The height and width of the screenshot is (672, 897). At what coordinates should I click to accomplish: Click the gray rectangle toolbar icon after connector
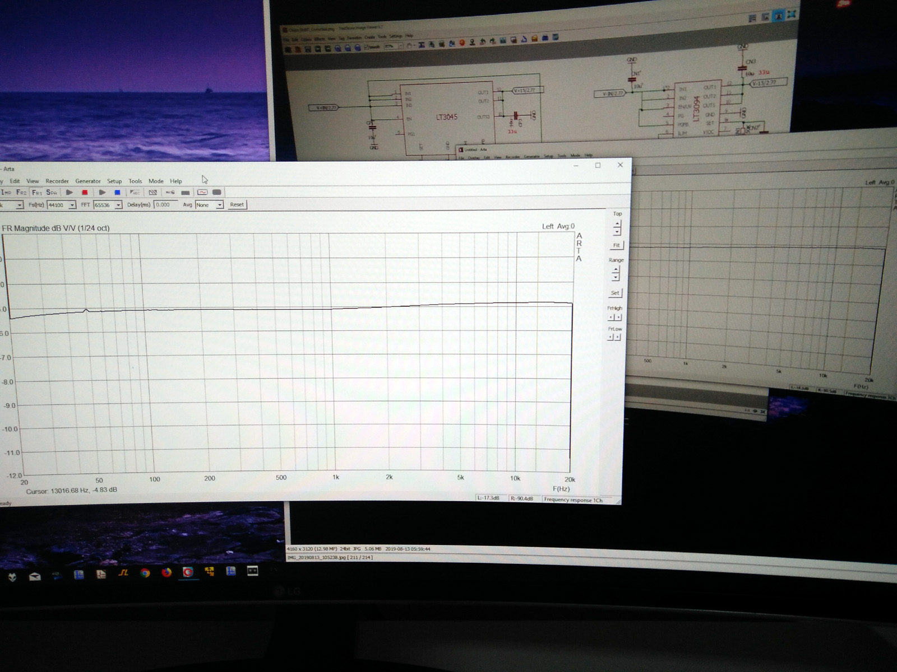186,193
